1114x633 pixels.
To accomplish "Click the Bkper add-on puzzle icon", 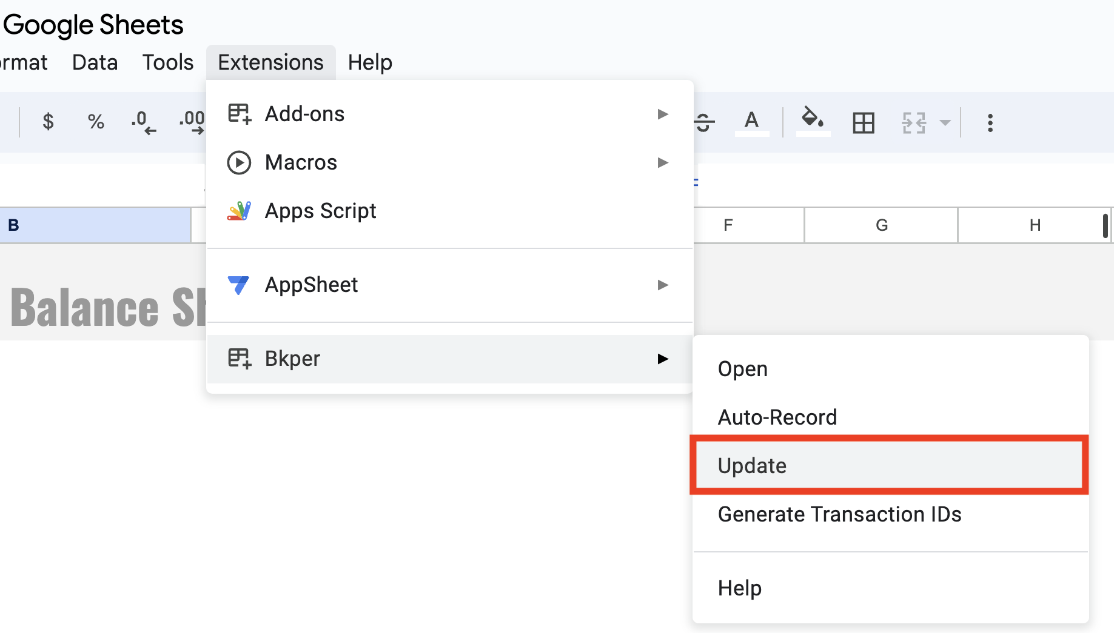I will pos(238,358).
